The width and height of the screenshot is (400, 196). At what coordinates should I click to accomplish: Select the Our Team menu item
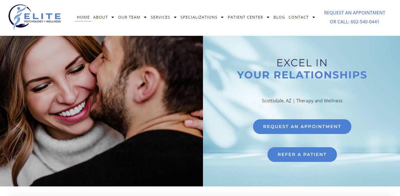tap(129, 17)
